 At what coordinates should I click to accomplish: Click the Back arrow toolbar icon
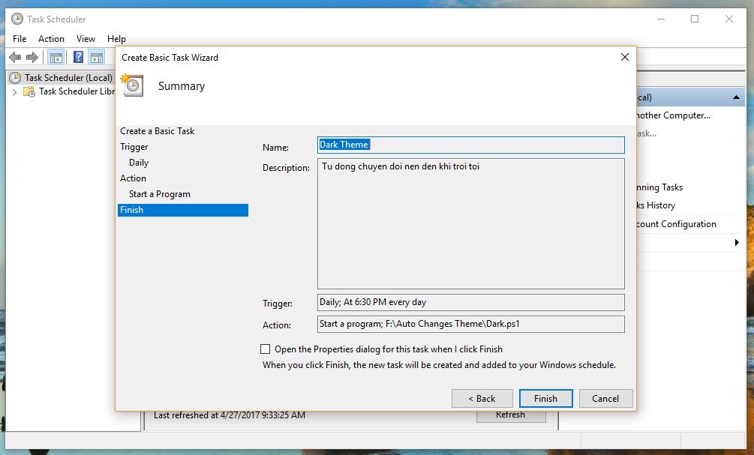coord(15,58)
